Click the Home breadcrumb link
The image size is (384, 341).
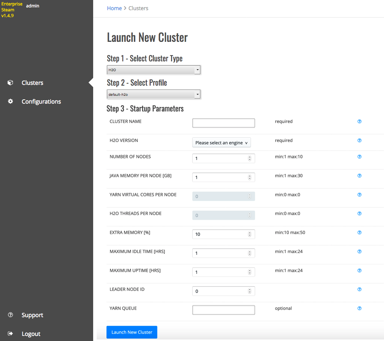[114, 8]
